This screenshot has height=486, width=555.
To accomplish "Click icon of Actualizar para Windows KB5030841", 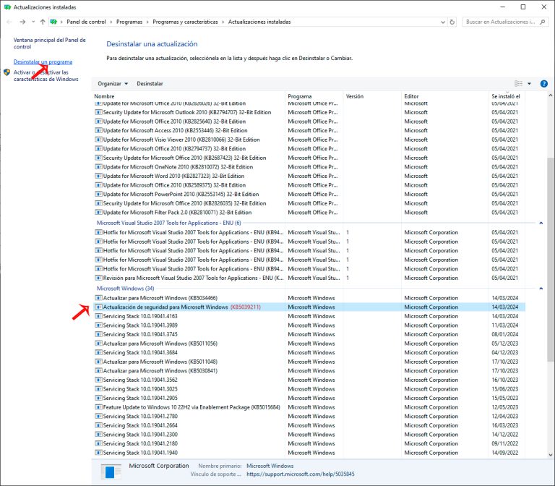I will (98, 371).
